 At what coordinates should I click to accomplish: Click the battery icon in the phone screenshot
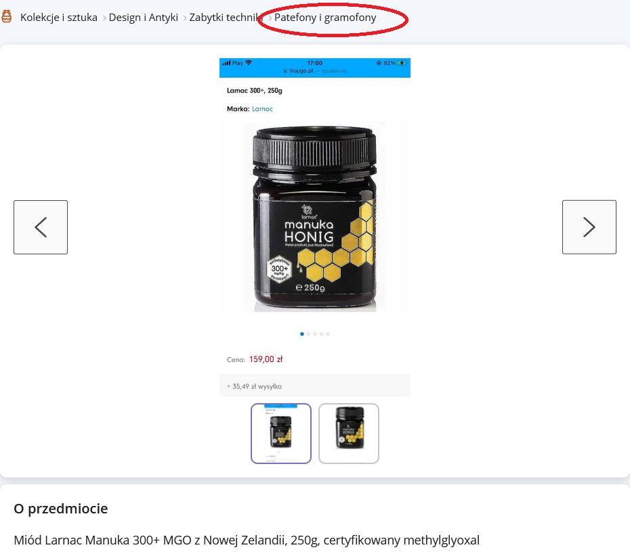pyautogui.click(x=402, y=63)
